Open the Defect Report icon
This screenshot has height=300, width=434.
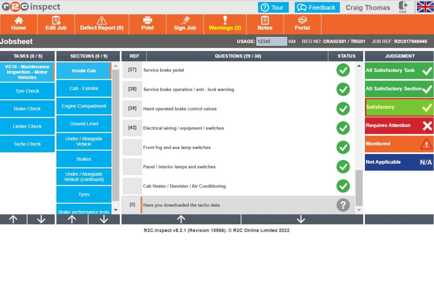point(102,25)
